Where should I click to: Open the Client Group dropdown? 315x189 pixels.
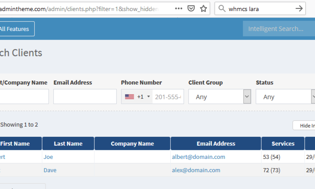[x=220, y=96]
